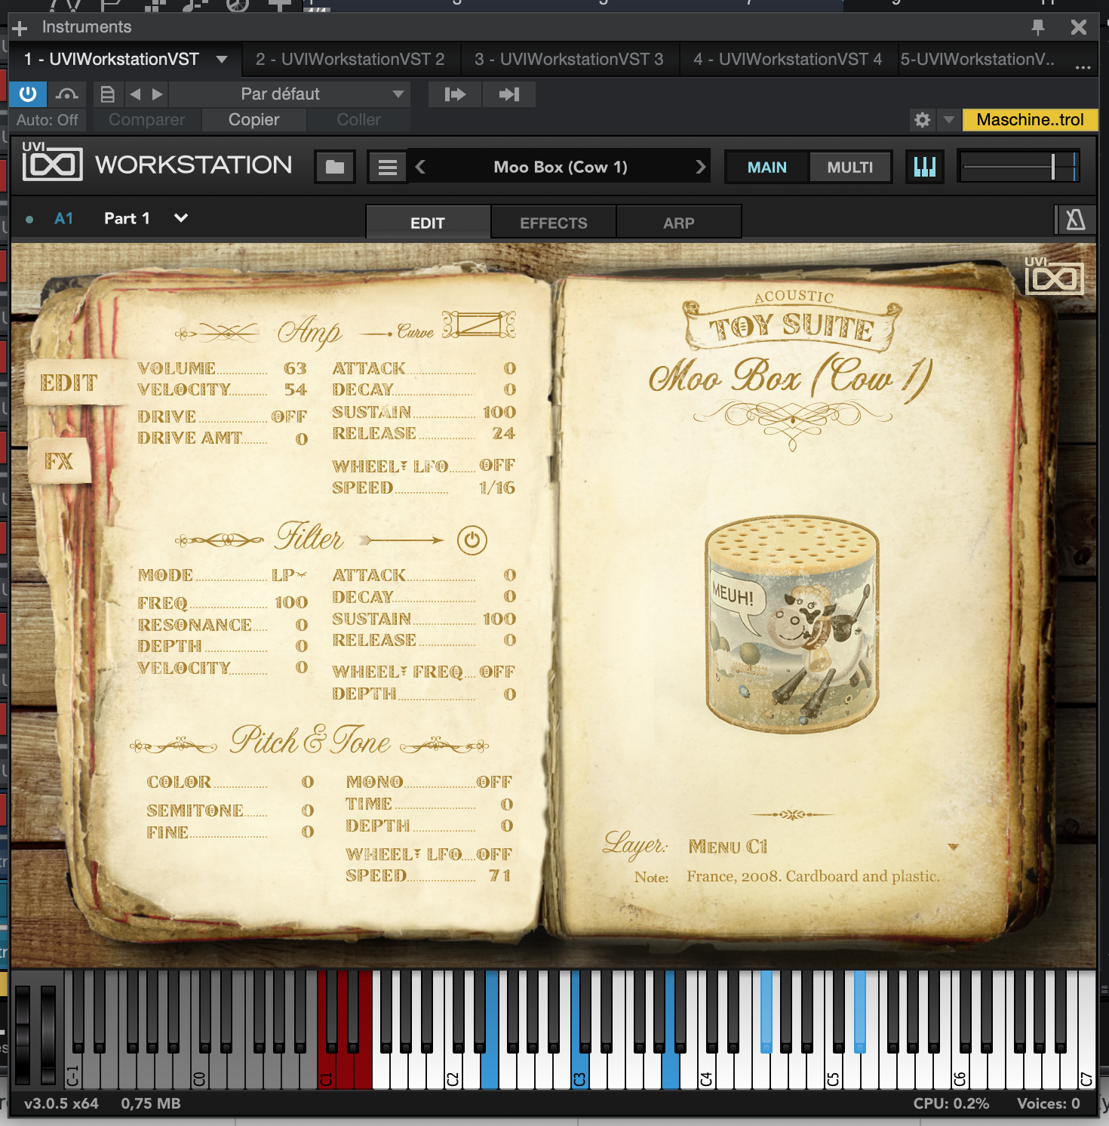Toggle the Amp DRIVE OFF value
The image size is (1109, 1126).
click(289, 417)
